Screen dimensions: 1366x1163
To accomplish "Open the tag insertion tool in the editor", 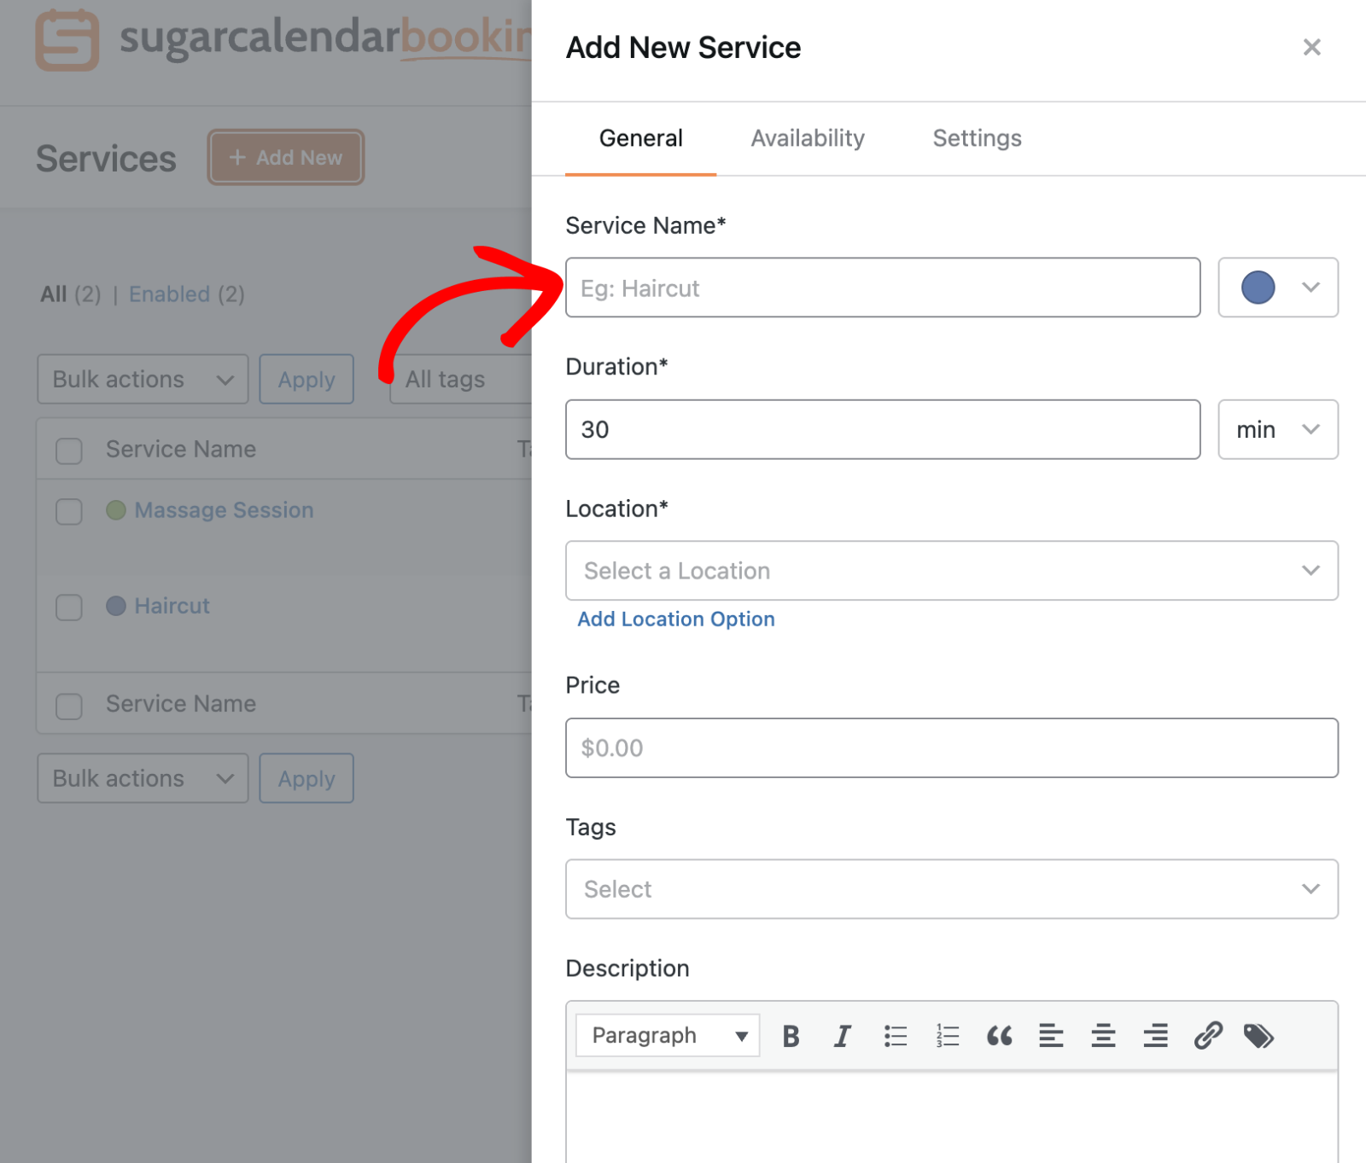I will pos(1258,1036).
